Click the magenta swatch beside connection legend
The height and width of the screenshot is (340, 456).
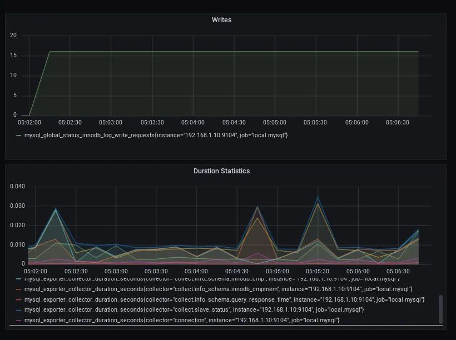point(18,321)
